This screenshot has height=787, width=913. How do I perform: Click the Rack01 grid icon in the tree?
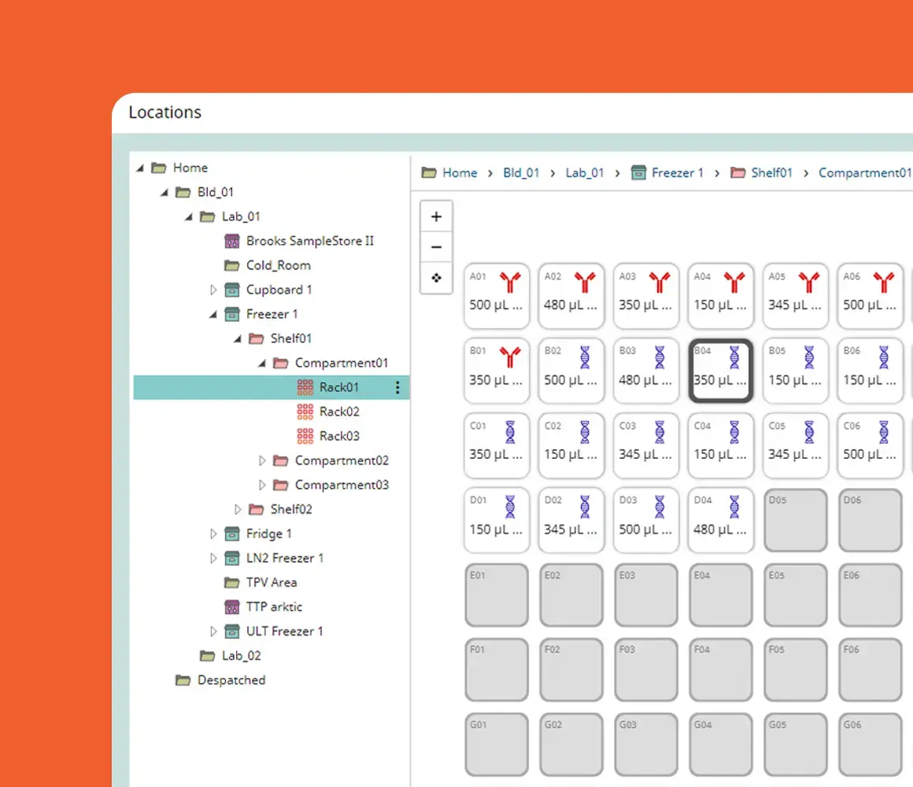pos(305,387)
